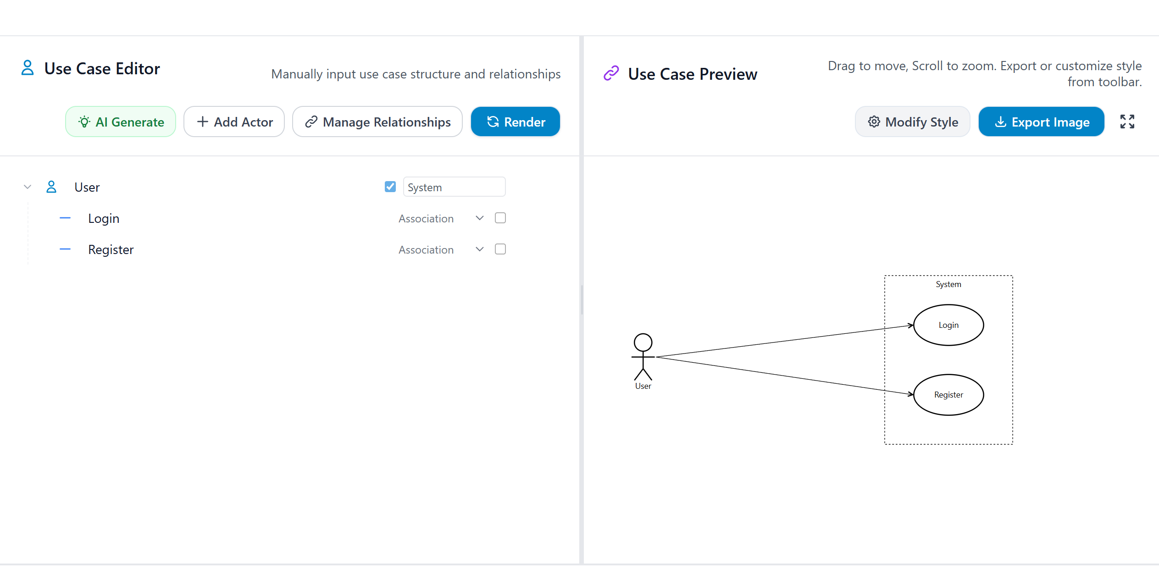Click the Render button
Image resolution: width=1159 pixels, height=586 pixels.
(515, 122)
